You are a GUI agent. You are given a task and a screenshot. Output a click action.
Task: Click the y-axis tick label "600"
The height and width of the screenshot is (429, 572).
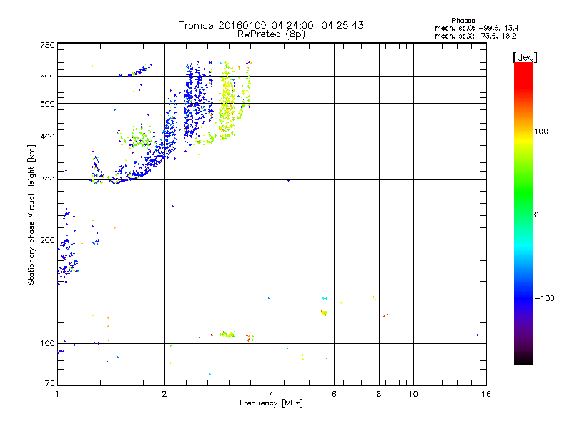tap(47, 77)
